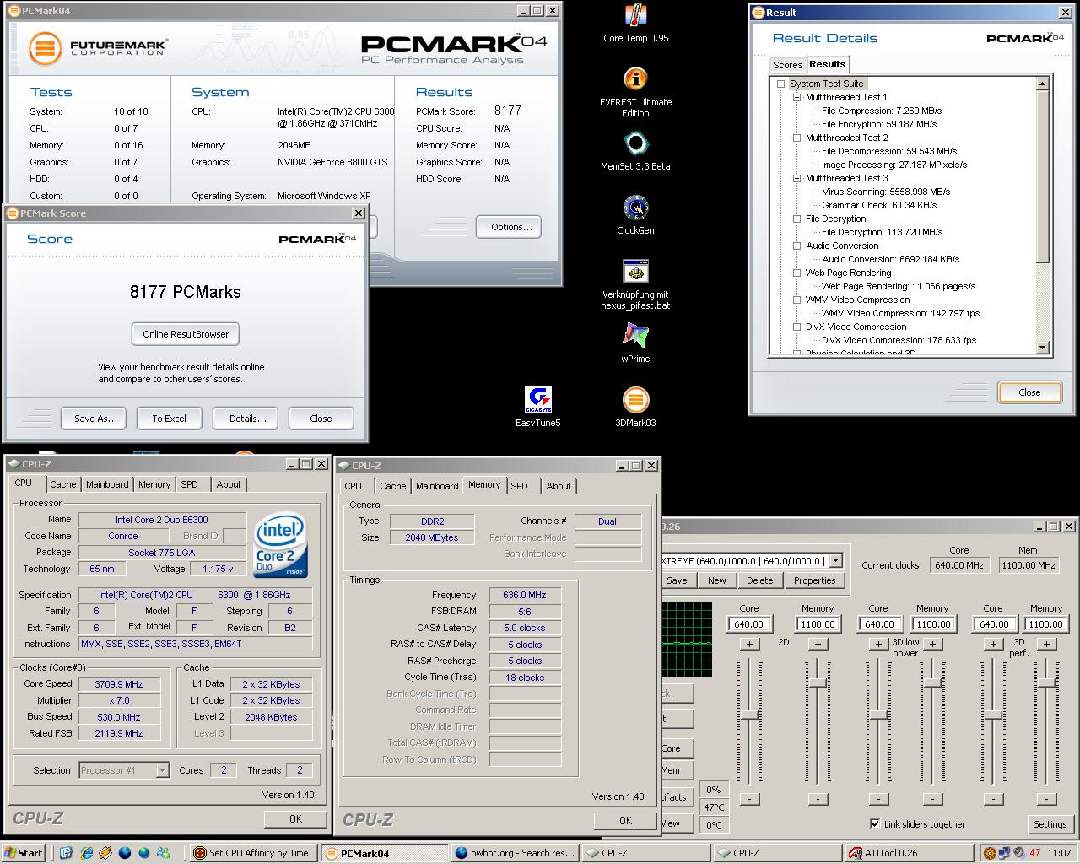The width and height of the screenshot is (1080, 864).
Task: Click 2D Core clock input field
Action: 749,624
